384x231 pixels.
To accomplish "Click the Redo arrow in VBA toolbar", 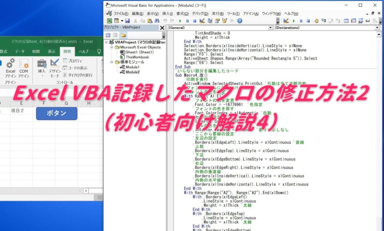I will (172, 21).
